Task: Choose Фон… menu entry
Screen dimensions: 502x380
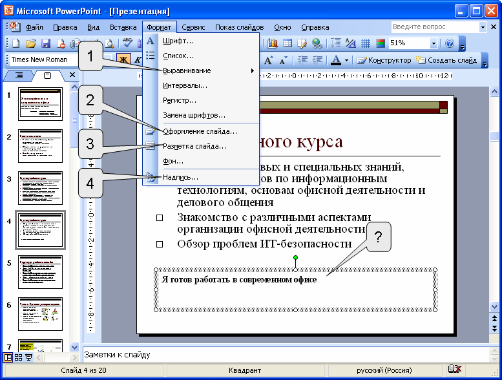Action: tap(201, 161)
